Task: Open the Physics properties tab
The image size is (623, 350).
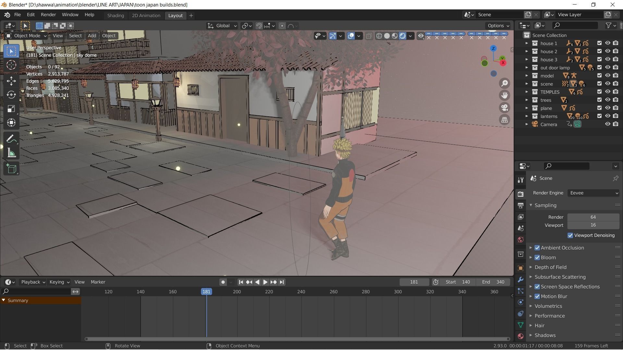Action: [x=520, y=302]
